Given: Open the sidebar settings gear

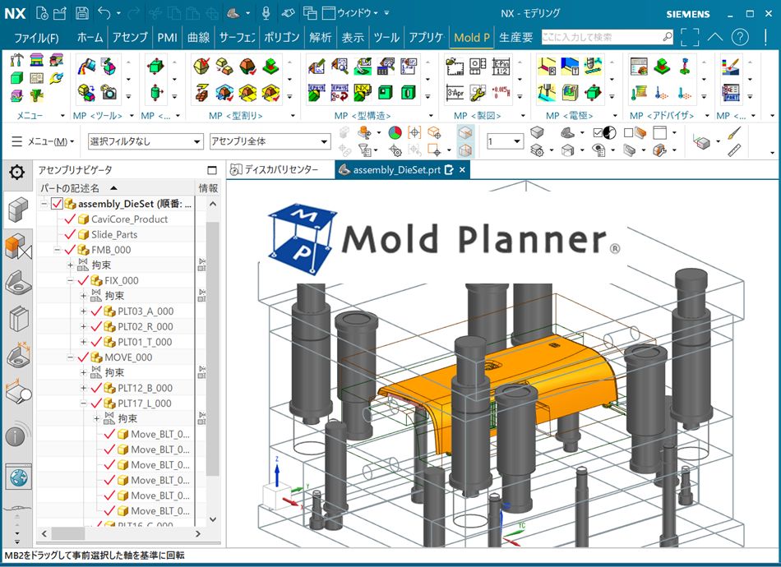Looking at the screenshot, I should pos(16,172).
